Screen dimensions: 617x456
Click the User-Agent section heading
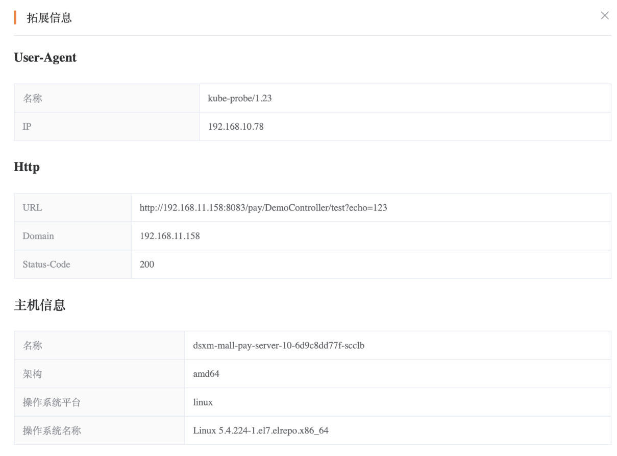(x=45, y=58)
